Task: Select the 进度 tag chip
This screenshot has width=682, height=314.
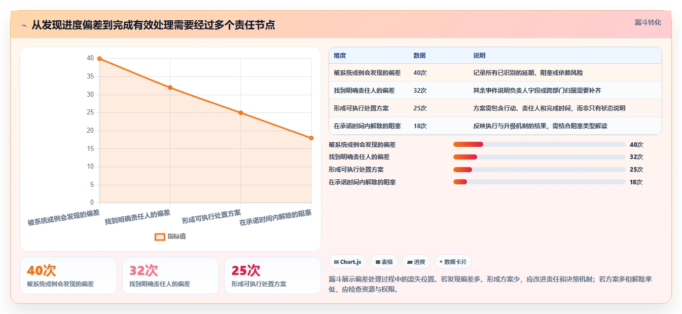Action: pos(416,262)
